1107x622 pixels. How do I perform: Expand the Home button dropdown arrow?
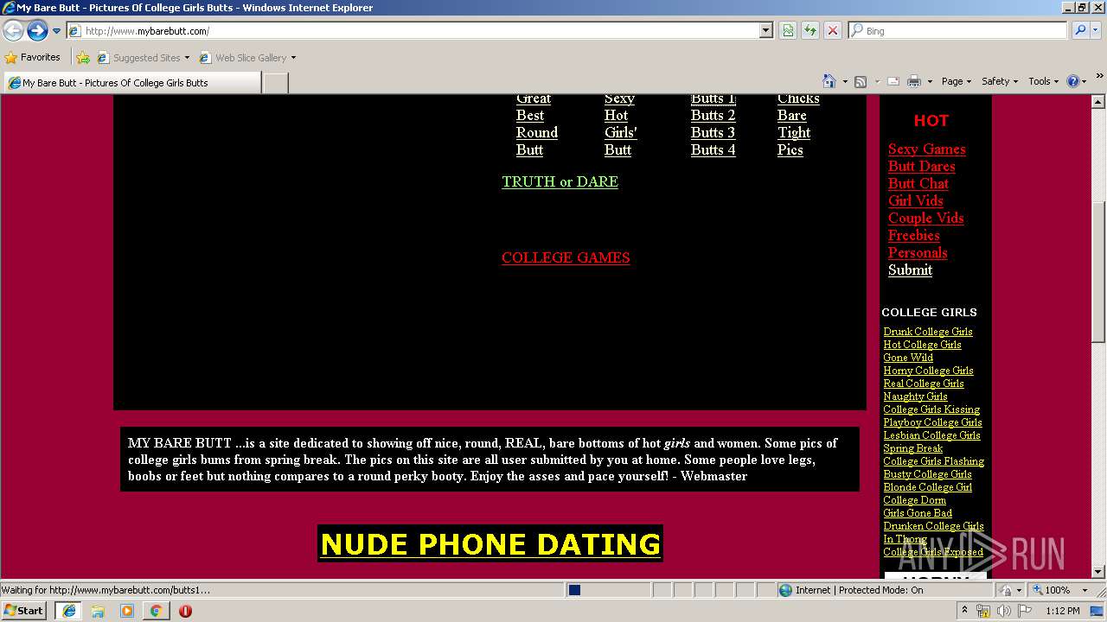(845, 81)
